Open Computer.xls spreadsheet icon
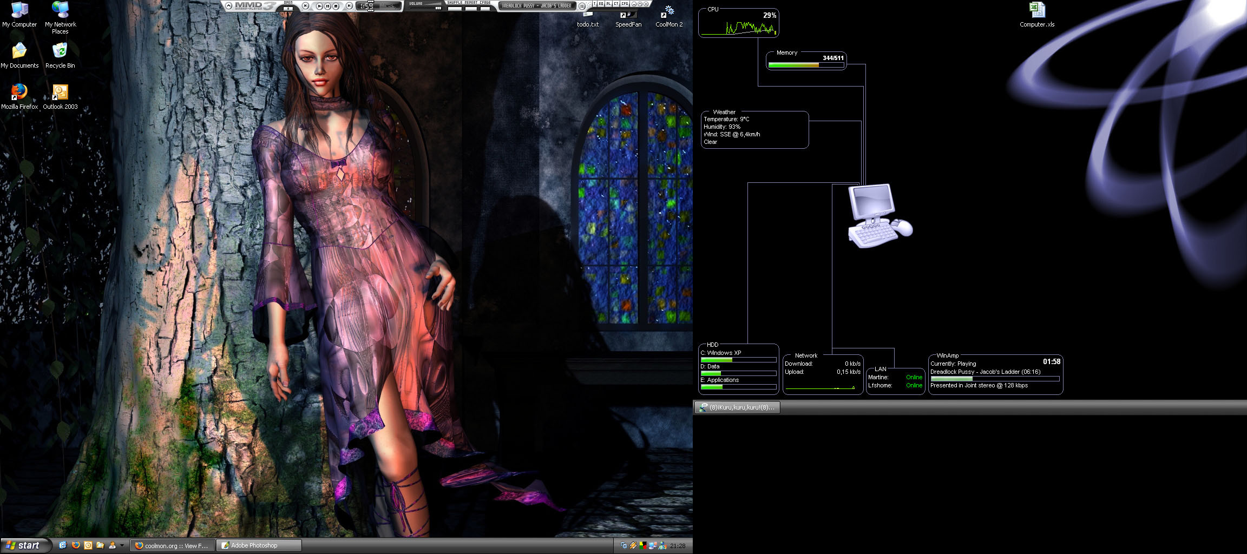Image resolution: width=1247 pixels, height=554 pixels. (1037, 15)
